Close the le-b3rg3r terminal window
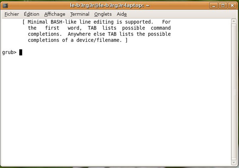The height and width of the screenshot is (168, 239). click(232, 6)
